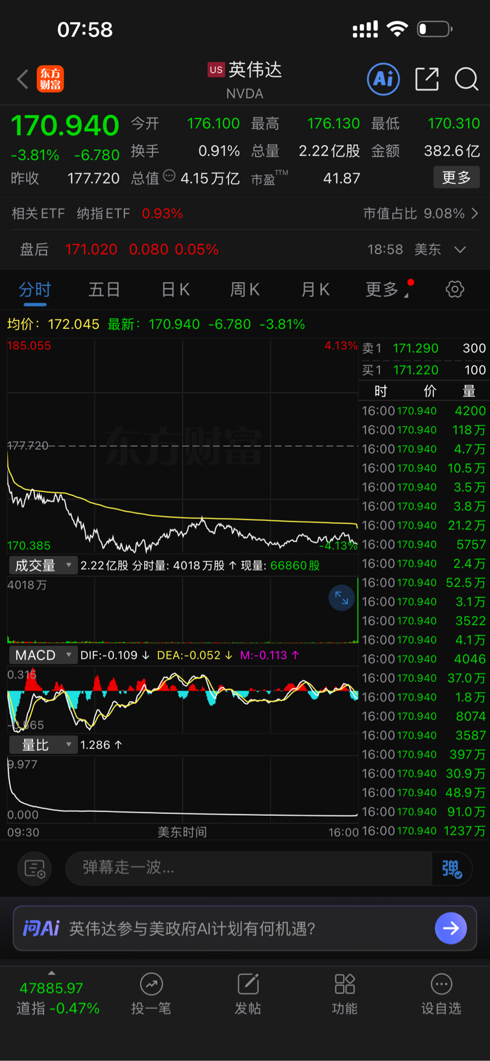This screenshot has height=1061, width=490.
Task: Expand the 更多 chart period menu
Action: pyautogui.click(x=388, y=289)
